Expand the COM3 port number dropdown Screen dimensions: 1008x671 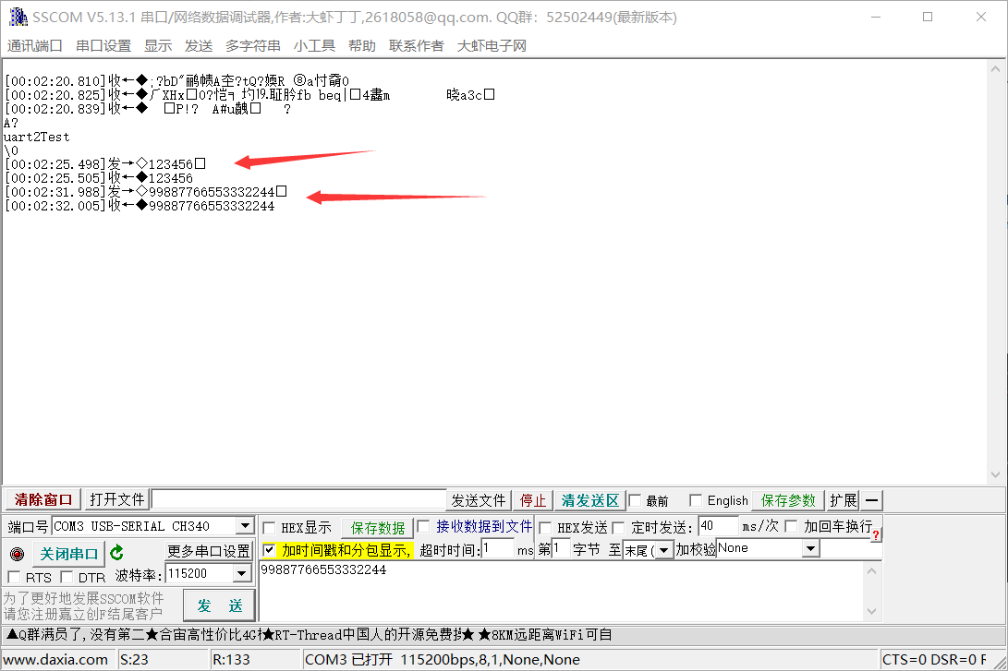click(245, 526)
